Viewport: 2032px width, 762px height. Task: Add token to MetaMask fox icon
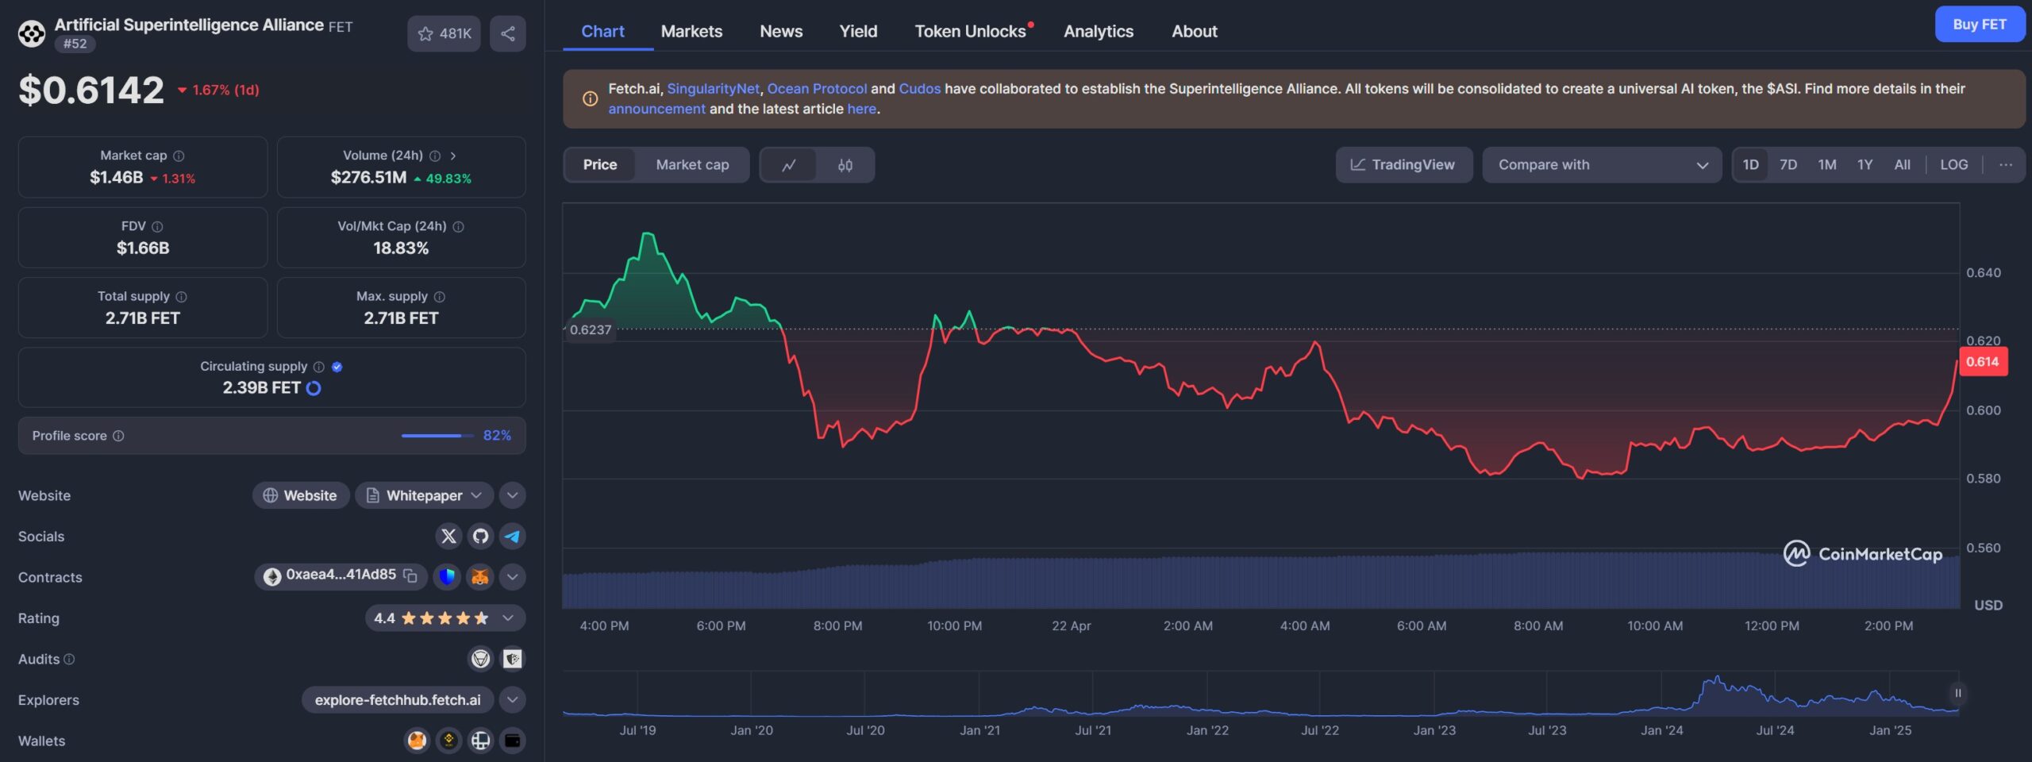pyautogui.click(x=480, y=577)
